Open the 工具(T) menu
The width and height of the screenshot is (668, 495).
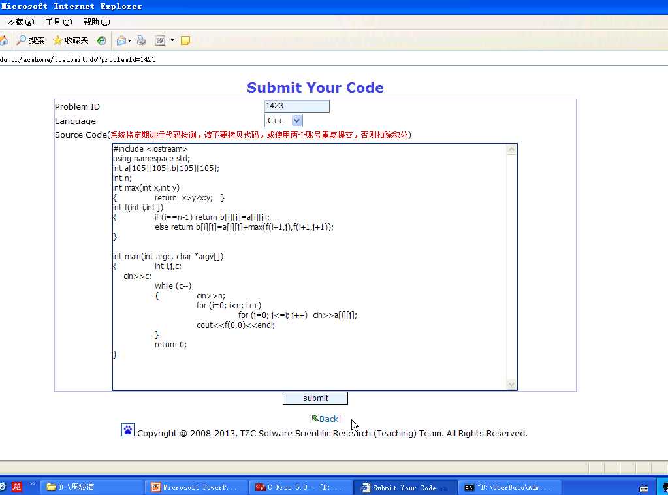click(x=59, y=22)
